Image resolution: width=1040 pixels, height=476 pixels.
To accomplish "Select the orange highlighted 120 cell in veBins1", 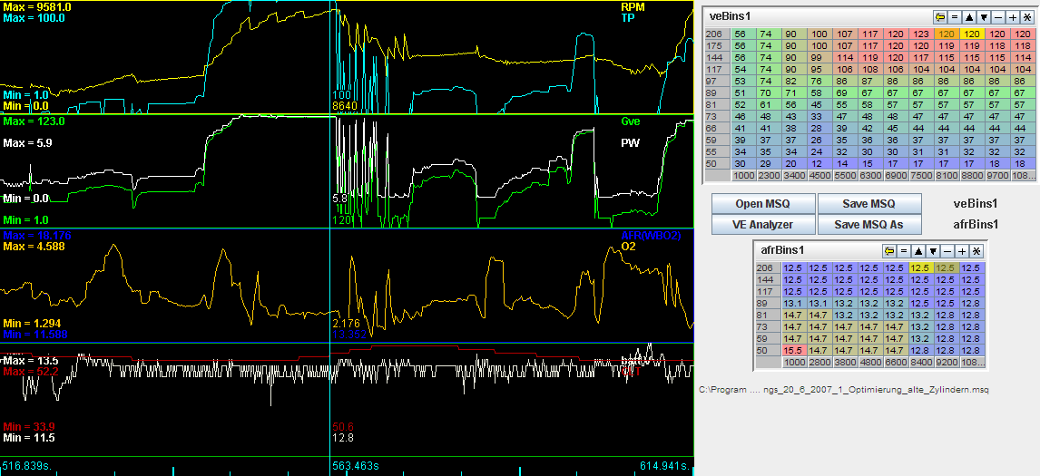I will (x=946, y=34).
